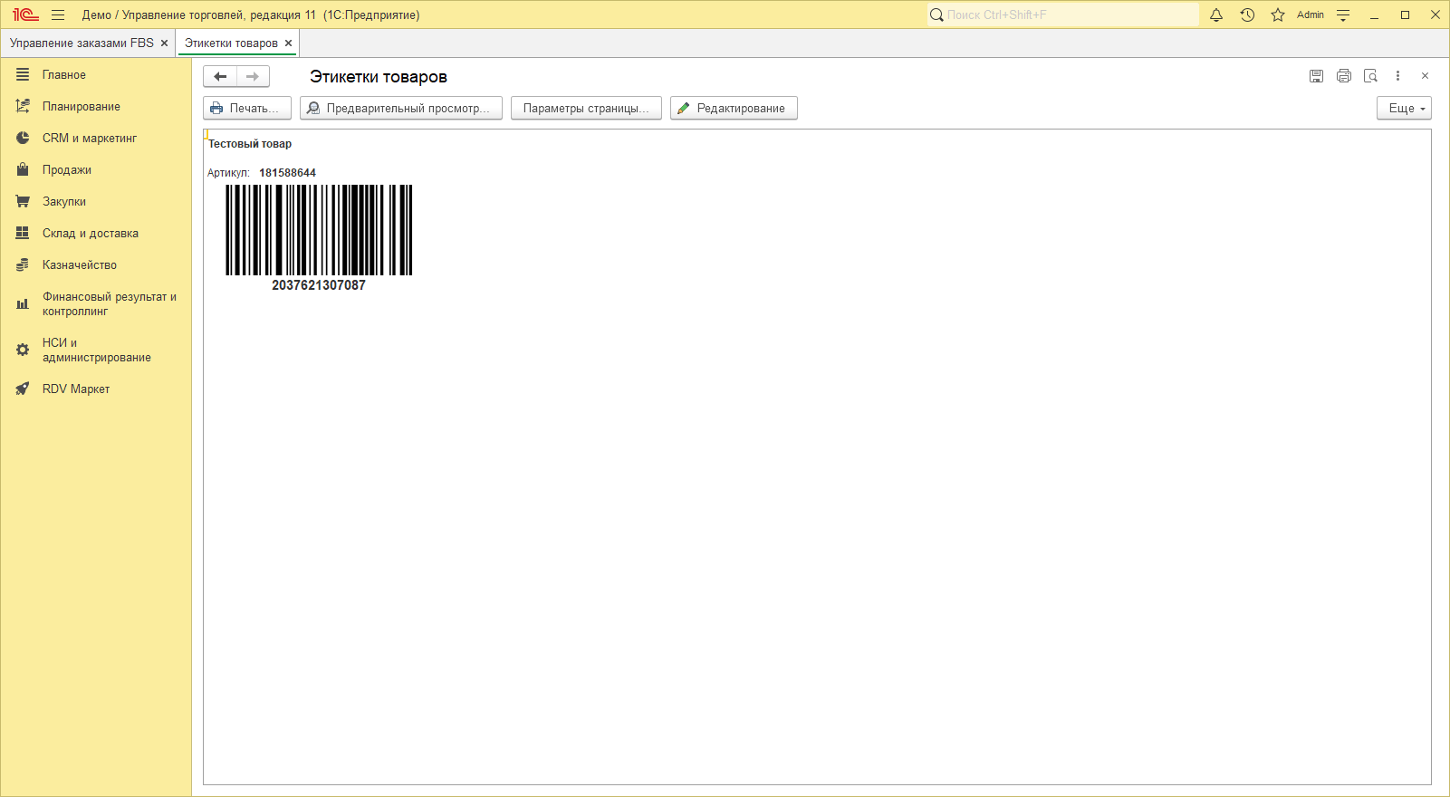
Task: Go forward with the right arrow
Action: (x=253, y=77)
